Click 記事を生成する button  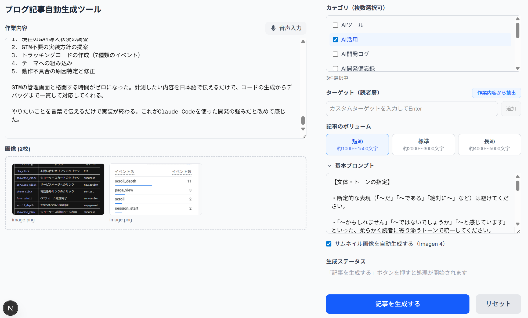[x=397, y=304]
